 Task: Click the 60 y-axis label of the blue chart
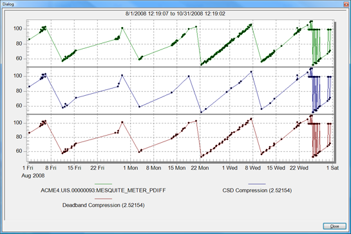(x=19, y=105)
